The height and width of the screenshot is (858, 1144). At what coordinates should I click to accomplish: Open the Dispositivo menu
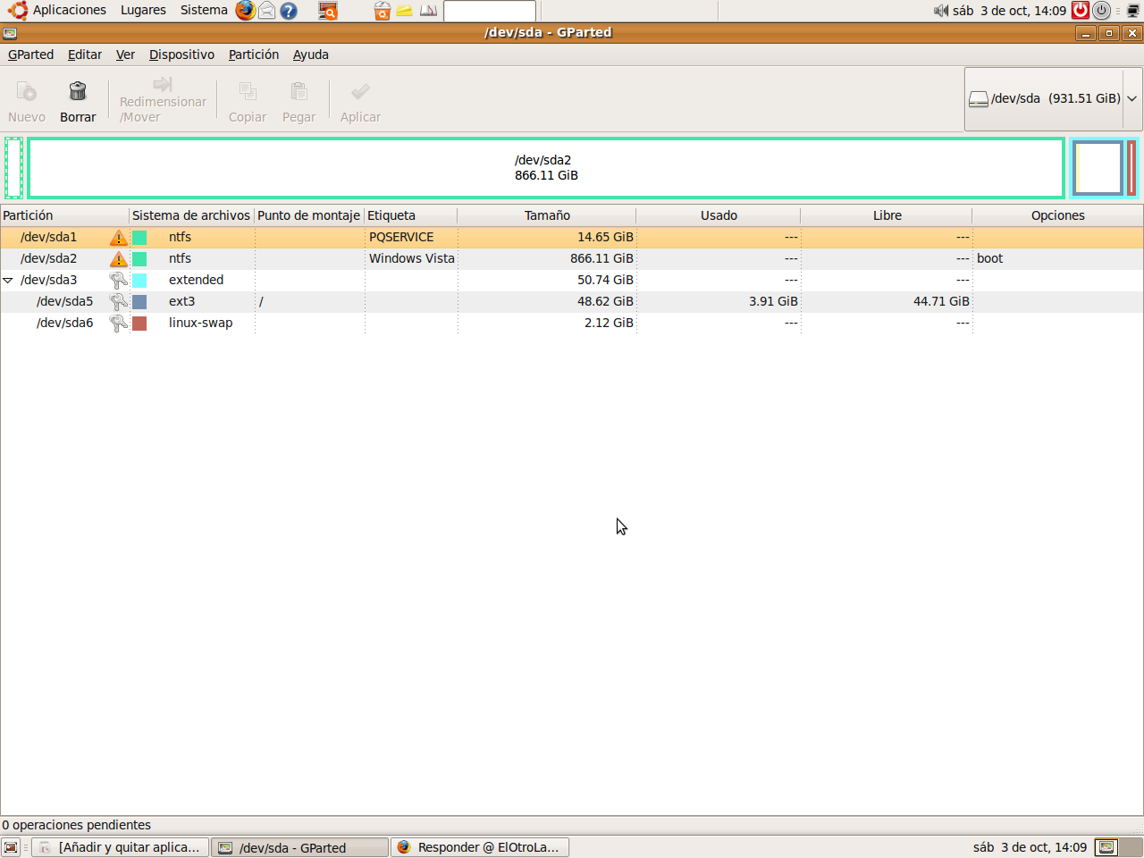181,55
